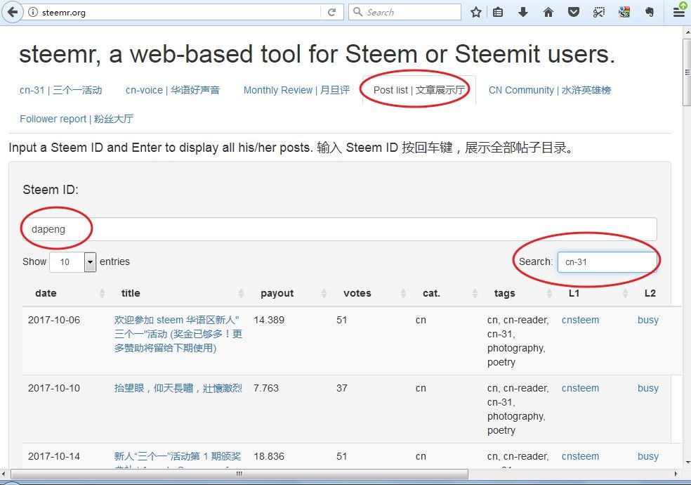Click the table Search field with cn-31
This screenshot has height=485, width=691.
pyautogui.click(x=607, y=261)
